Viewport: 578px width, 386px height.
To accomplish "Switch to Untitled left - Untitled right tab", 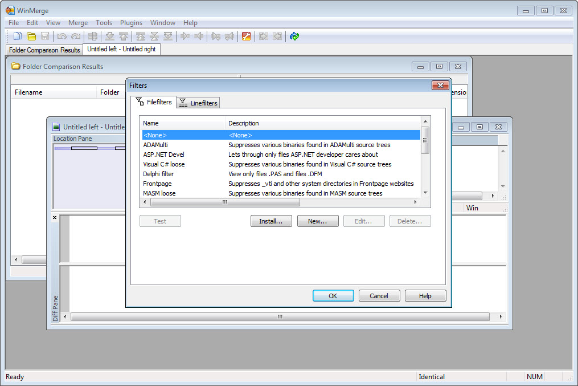I will pos(122,49).
